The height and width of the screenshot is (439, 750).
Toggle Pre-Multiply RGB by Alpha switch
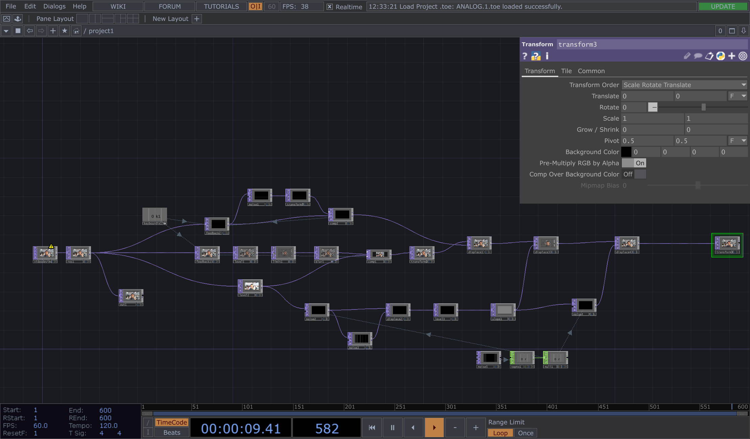[634, 163]
